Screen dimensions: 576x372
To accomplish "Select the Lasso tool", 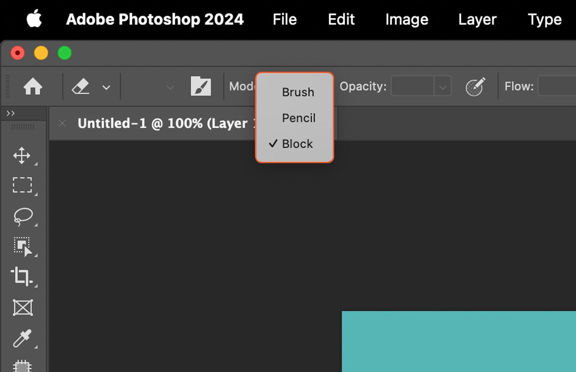I will [23, 216].
